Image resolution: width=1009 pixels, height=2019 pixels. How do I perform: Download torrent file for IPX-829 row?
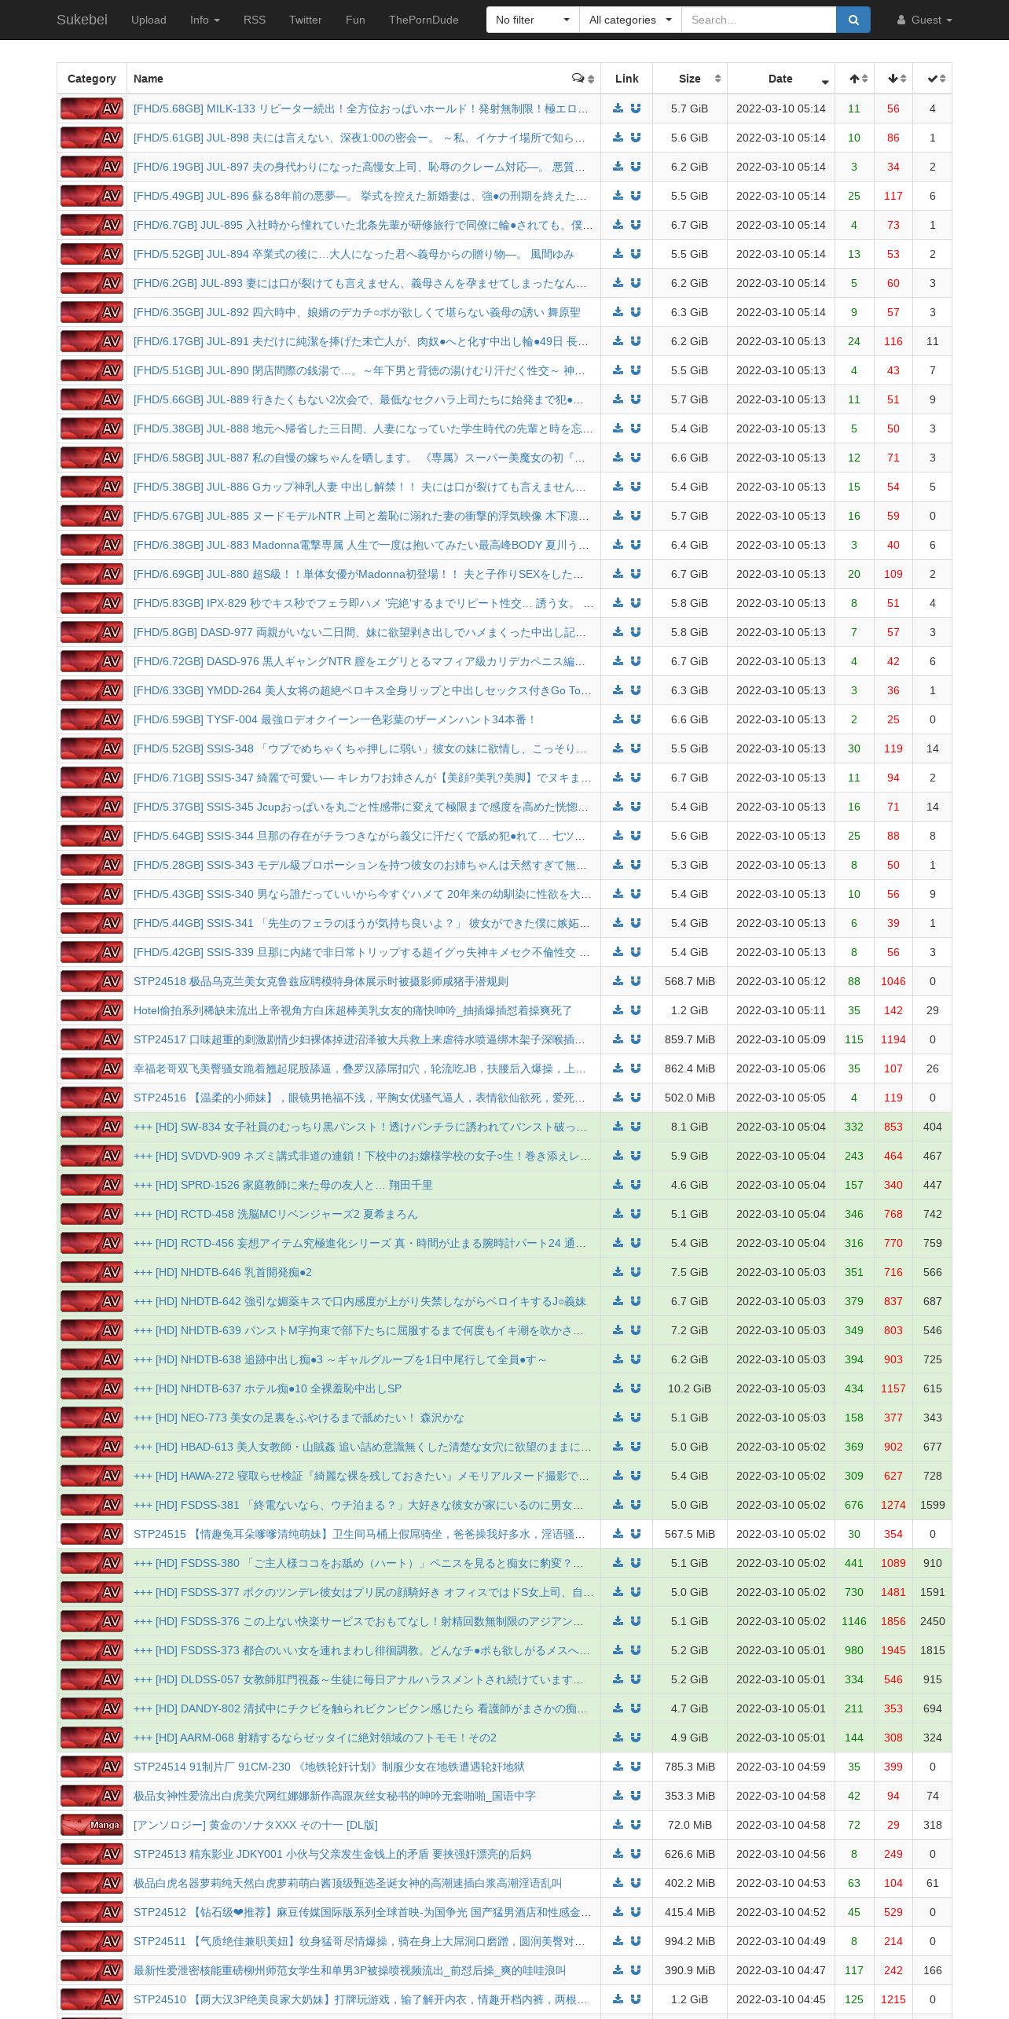pos(618,603)
